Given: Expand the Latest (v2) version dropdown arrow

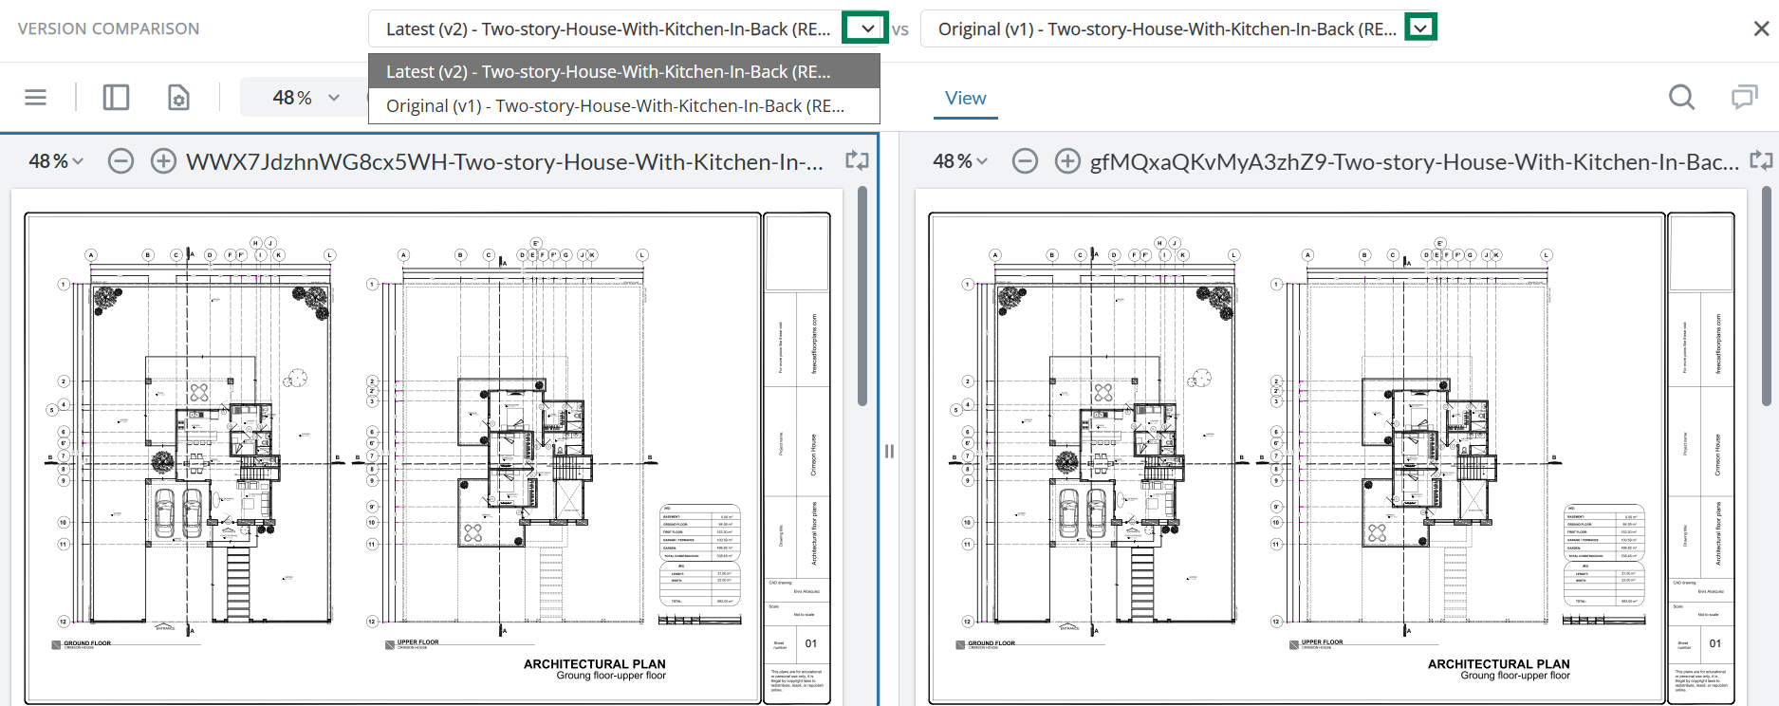Looking at the screenshot, I should pos(866,28).
